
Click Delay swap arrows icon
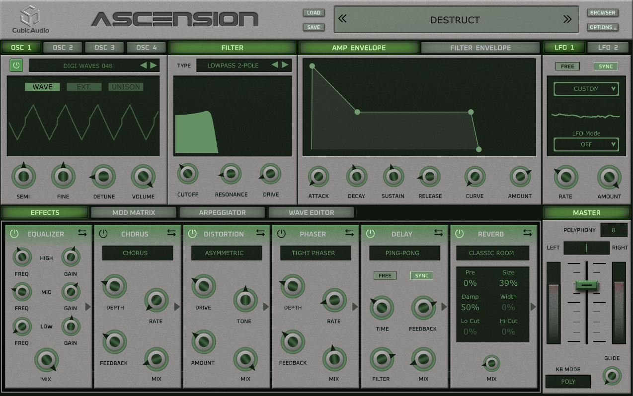pos(438,233)
